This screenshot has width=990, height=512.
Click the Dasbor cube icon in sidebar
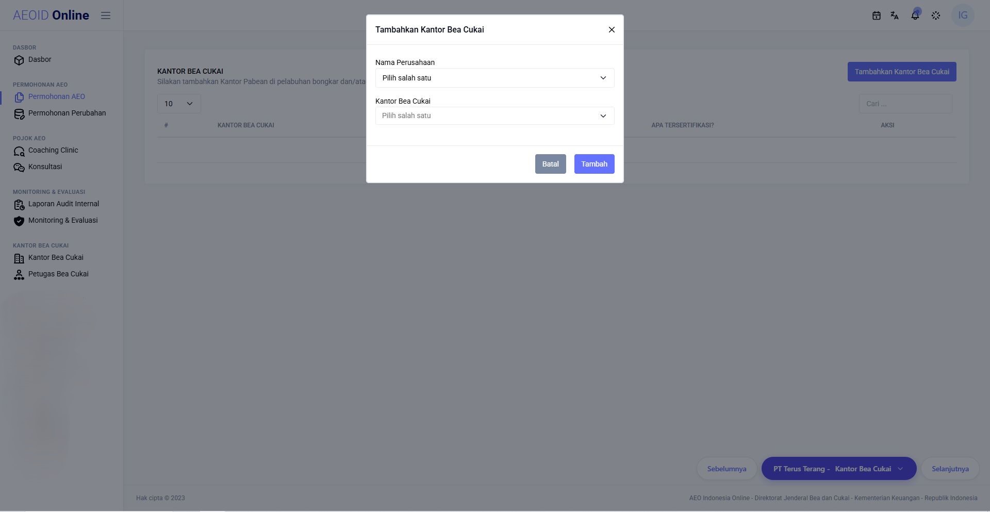[19, 60]
